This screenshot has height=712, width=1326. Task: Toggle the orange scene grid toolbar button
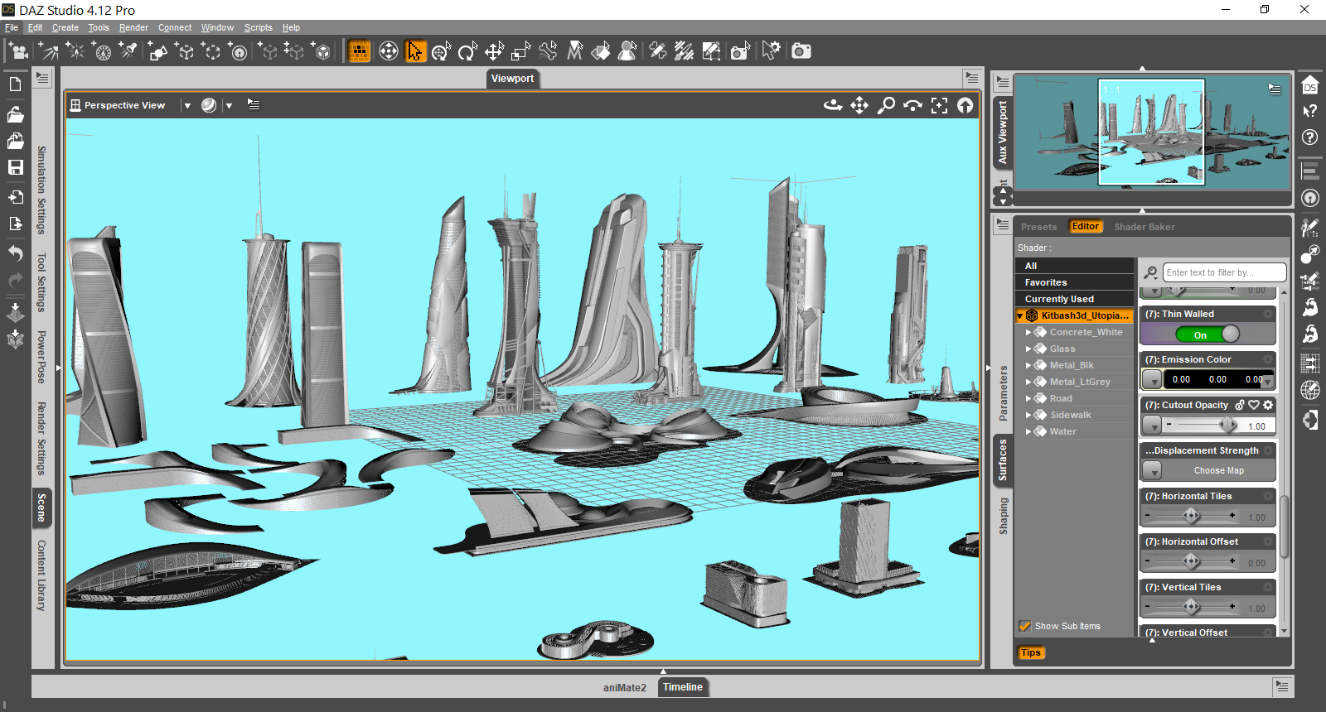coord(359,51)
